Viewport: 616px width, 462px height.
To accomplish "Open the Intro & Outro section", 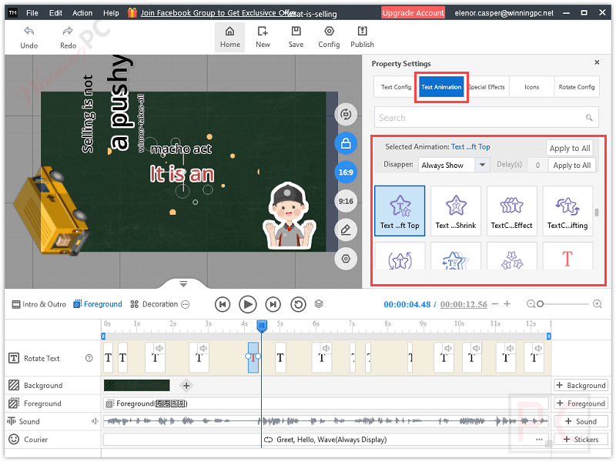I will coord(39,304).
